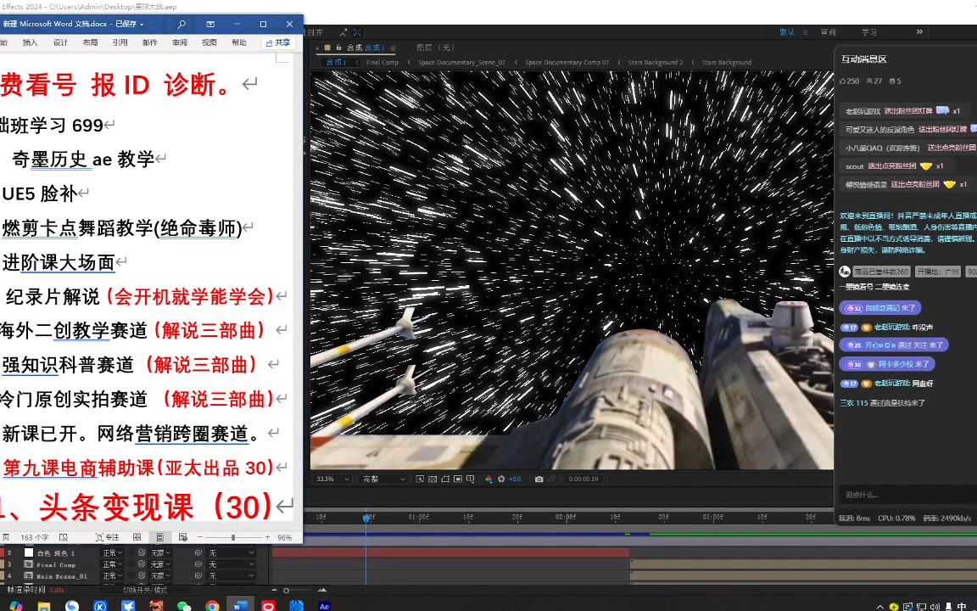The width and height of the screenshot is (977, 611).
Task: Switch to the 图层 (无) panel tab
Action: (x=436, y=48)
